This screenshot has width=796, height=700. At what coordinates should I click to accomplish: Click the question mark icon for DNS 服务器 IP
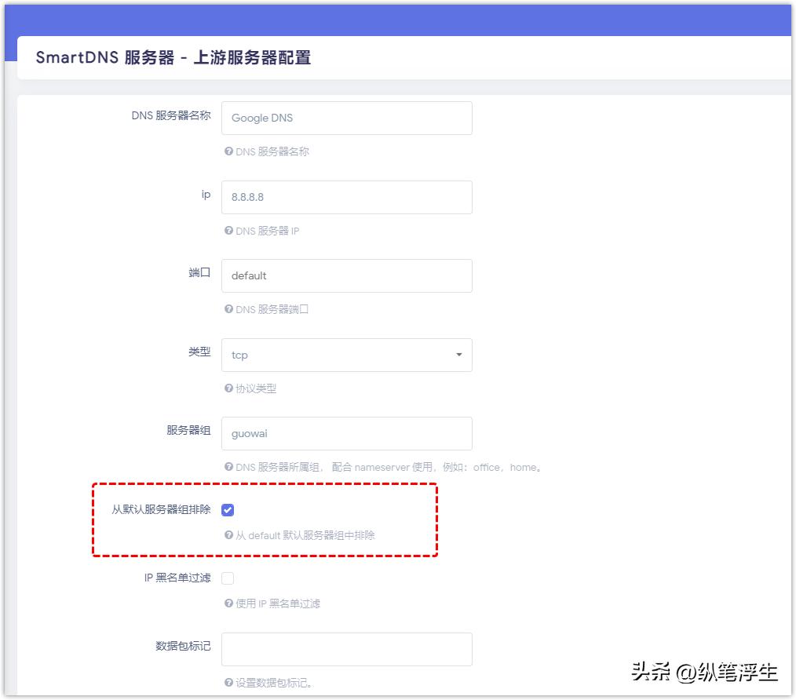tap(229, 231)
